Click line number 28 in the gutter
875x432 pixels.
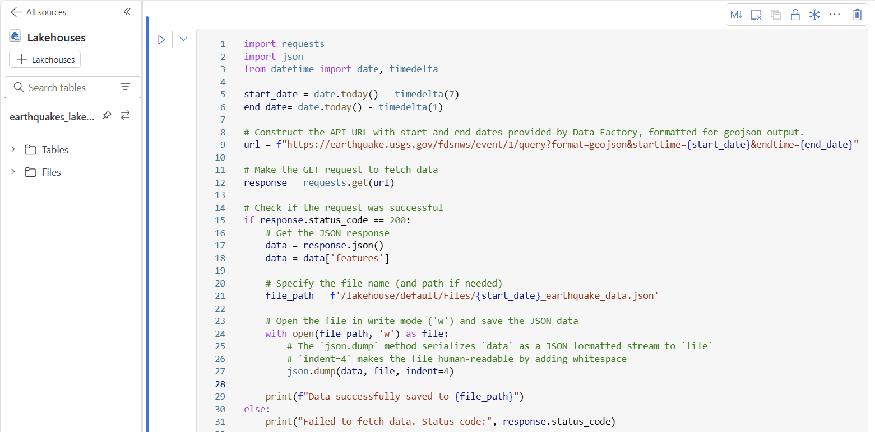pyautogui.click(x=219, y=384)
